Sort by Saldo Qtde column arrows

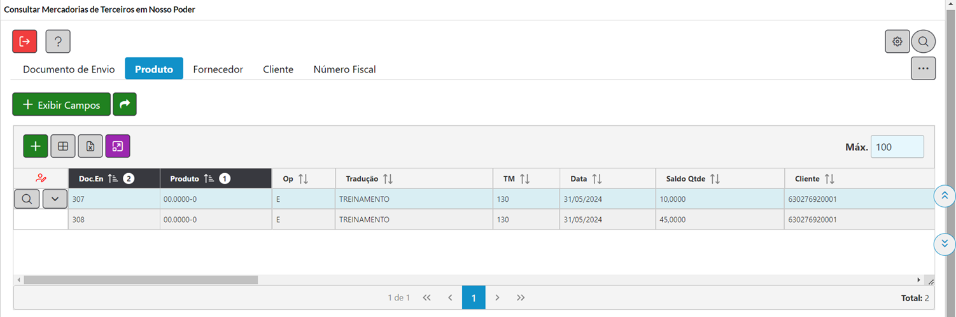point(715,179)
